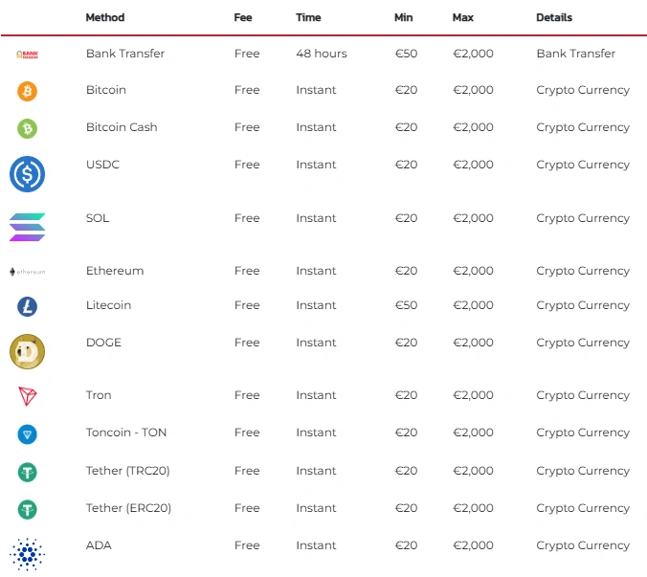This screenshot has width=647, height=577.
Task: Choose the Tether ERC20 icon
Action: [x=28, y=509]
